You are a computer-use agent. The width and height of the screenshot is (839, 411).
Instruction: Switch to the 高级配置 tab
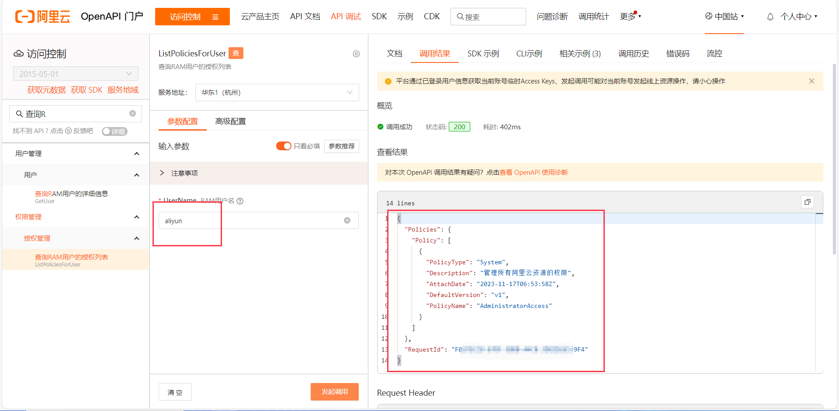[230, 121]
